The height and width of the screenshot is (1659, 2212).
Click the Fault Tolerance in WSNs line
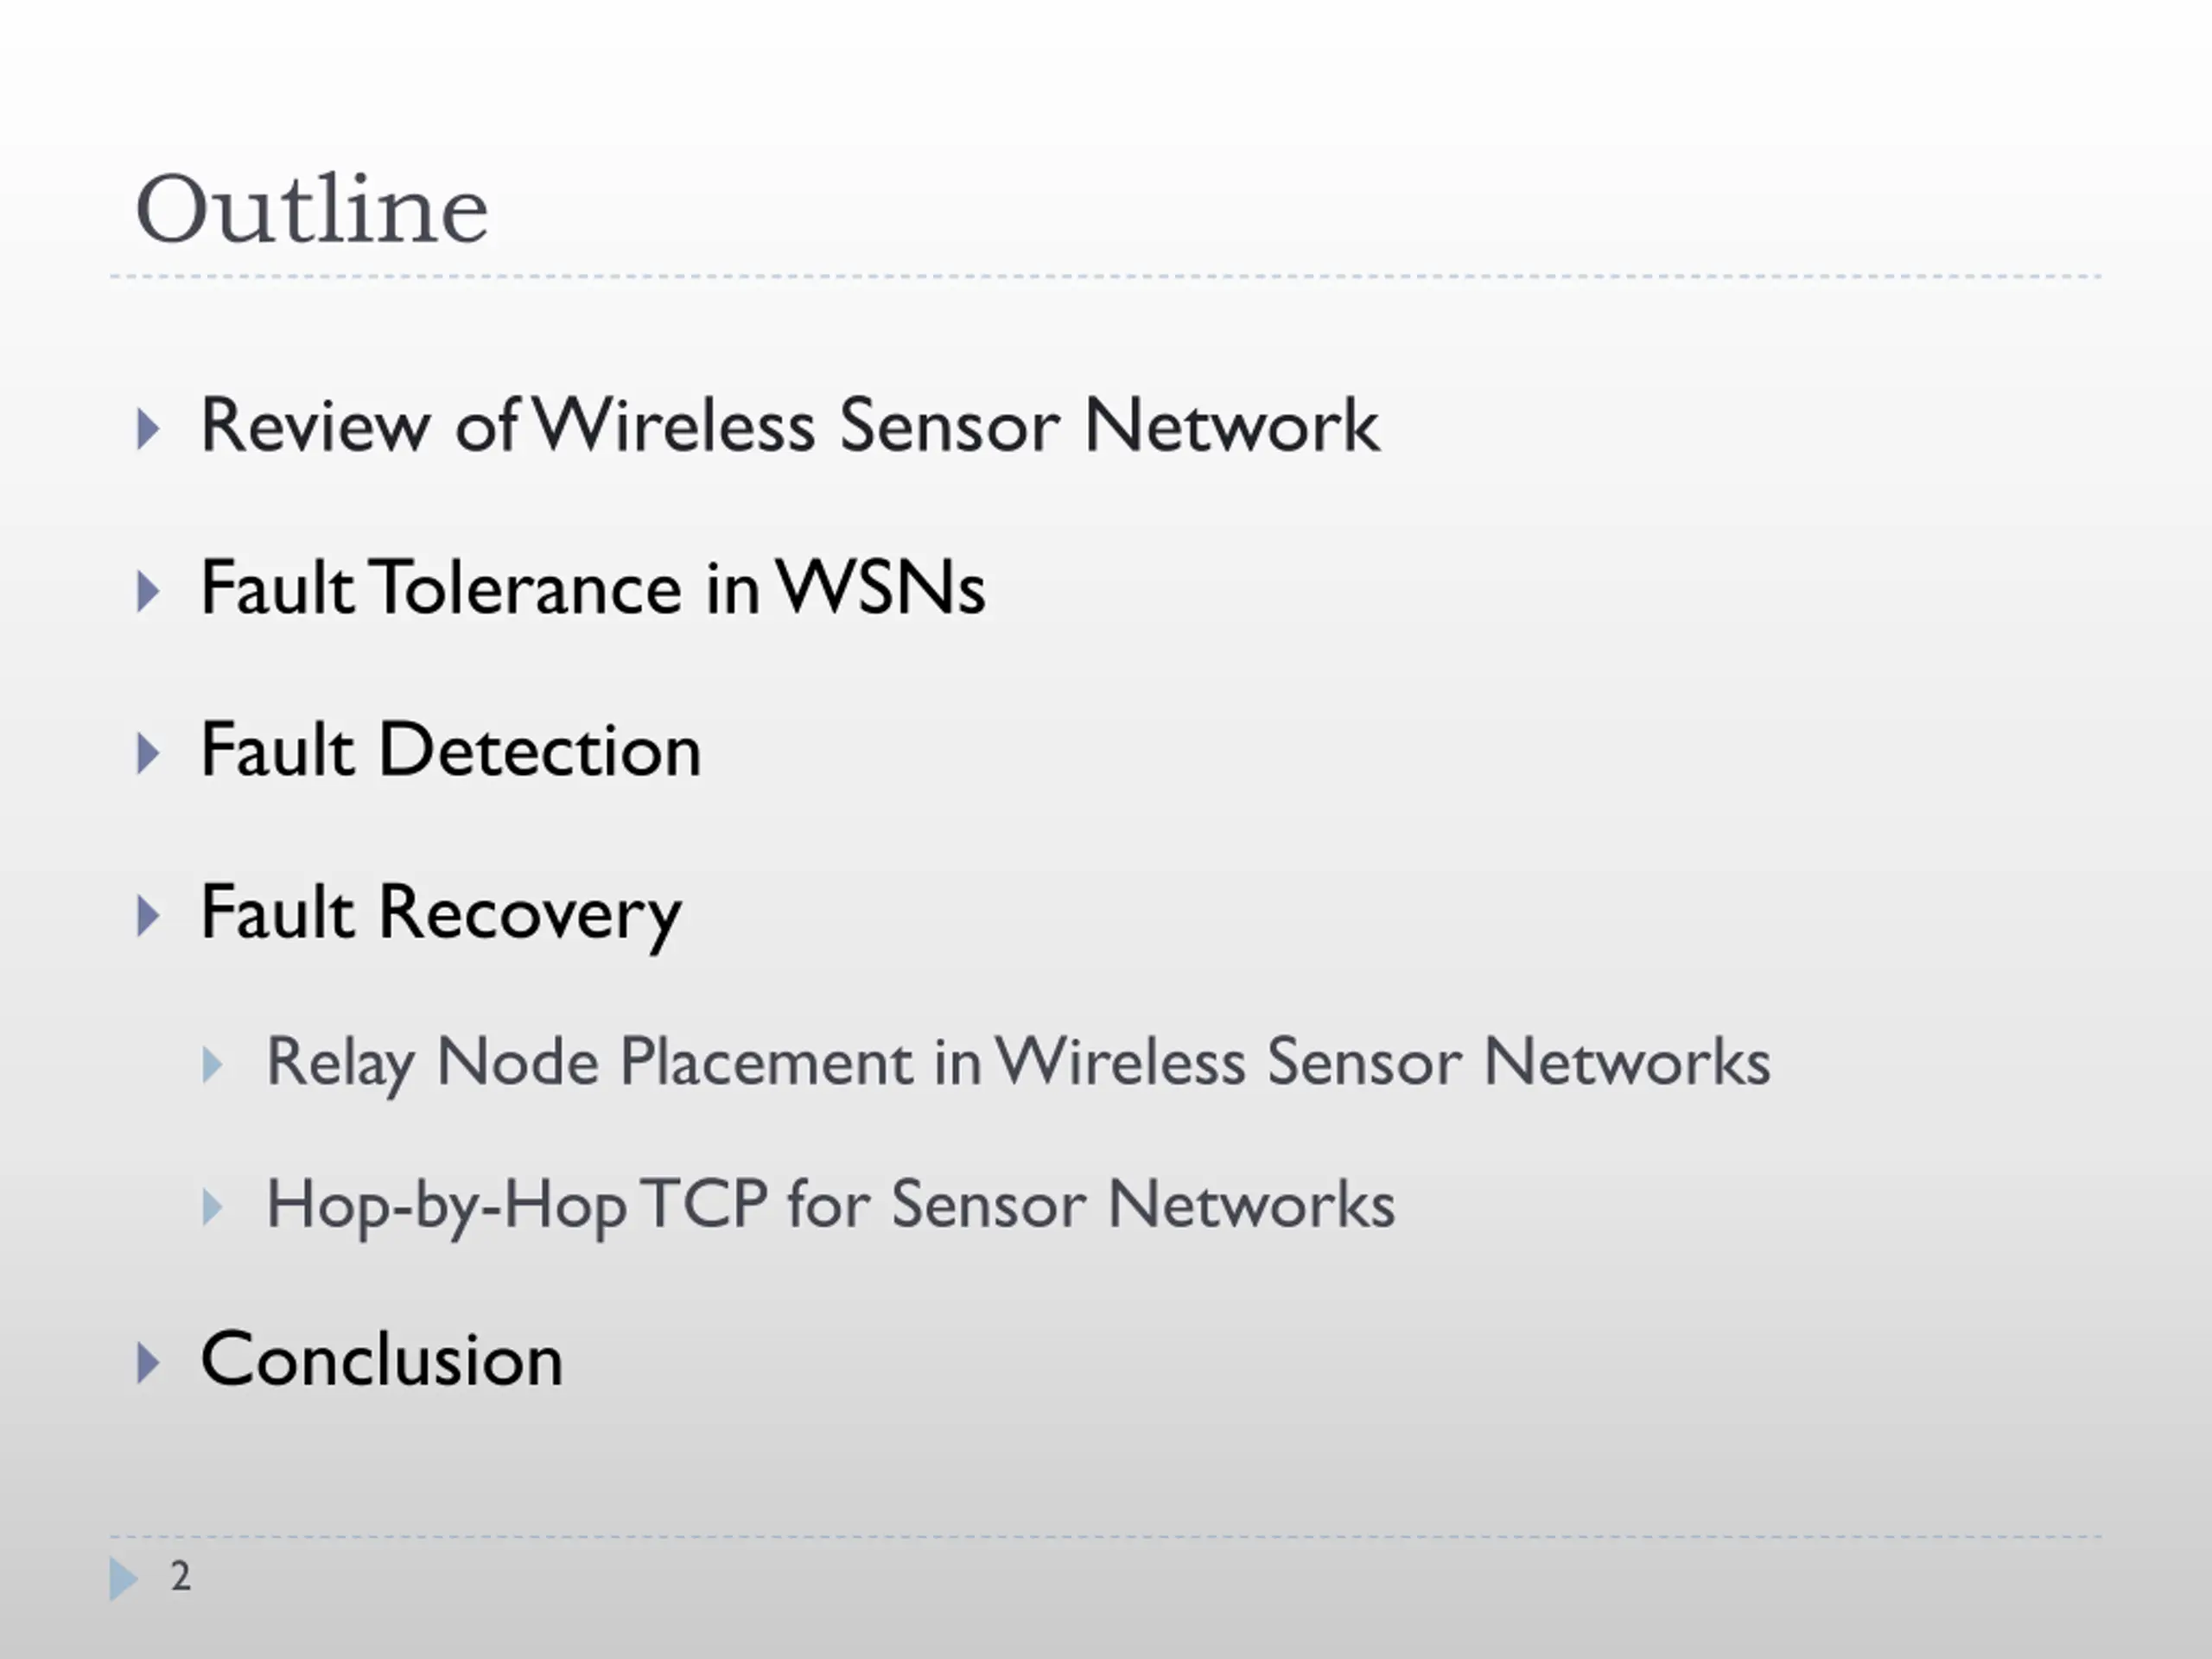click(593, 587)
